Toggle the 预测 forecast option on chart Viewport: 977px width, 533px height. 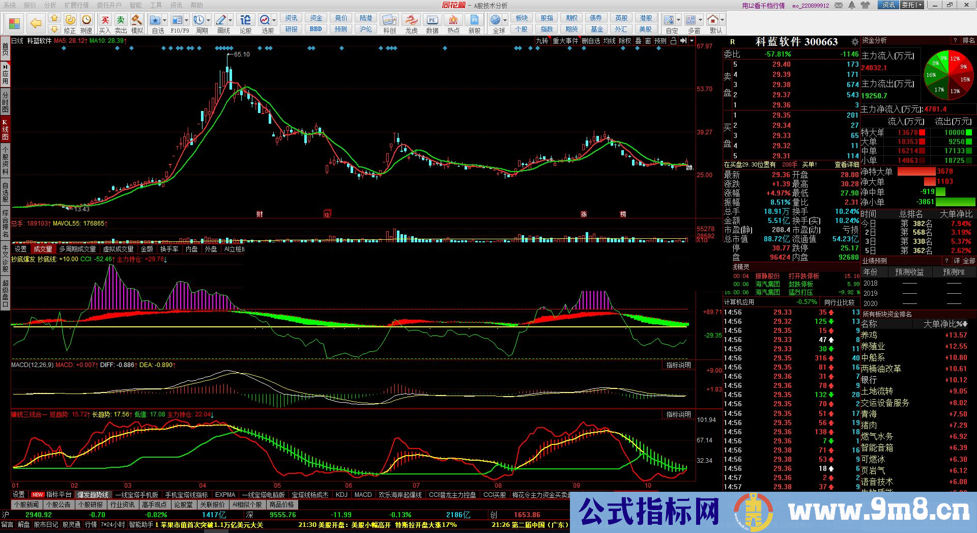pos(660,41)
